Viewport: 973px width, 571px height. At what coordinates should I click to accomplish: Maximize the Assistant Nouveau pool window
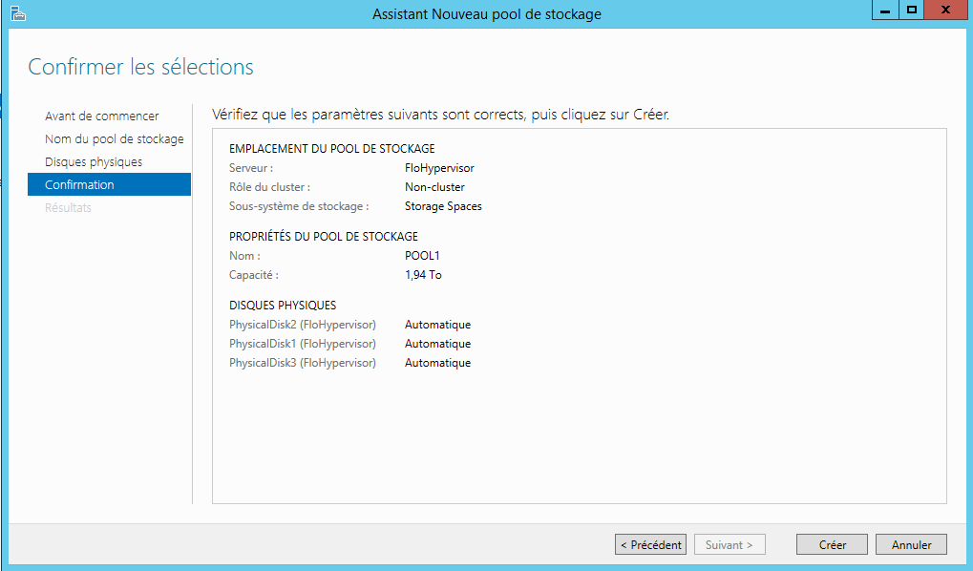point(912,10)
